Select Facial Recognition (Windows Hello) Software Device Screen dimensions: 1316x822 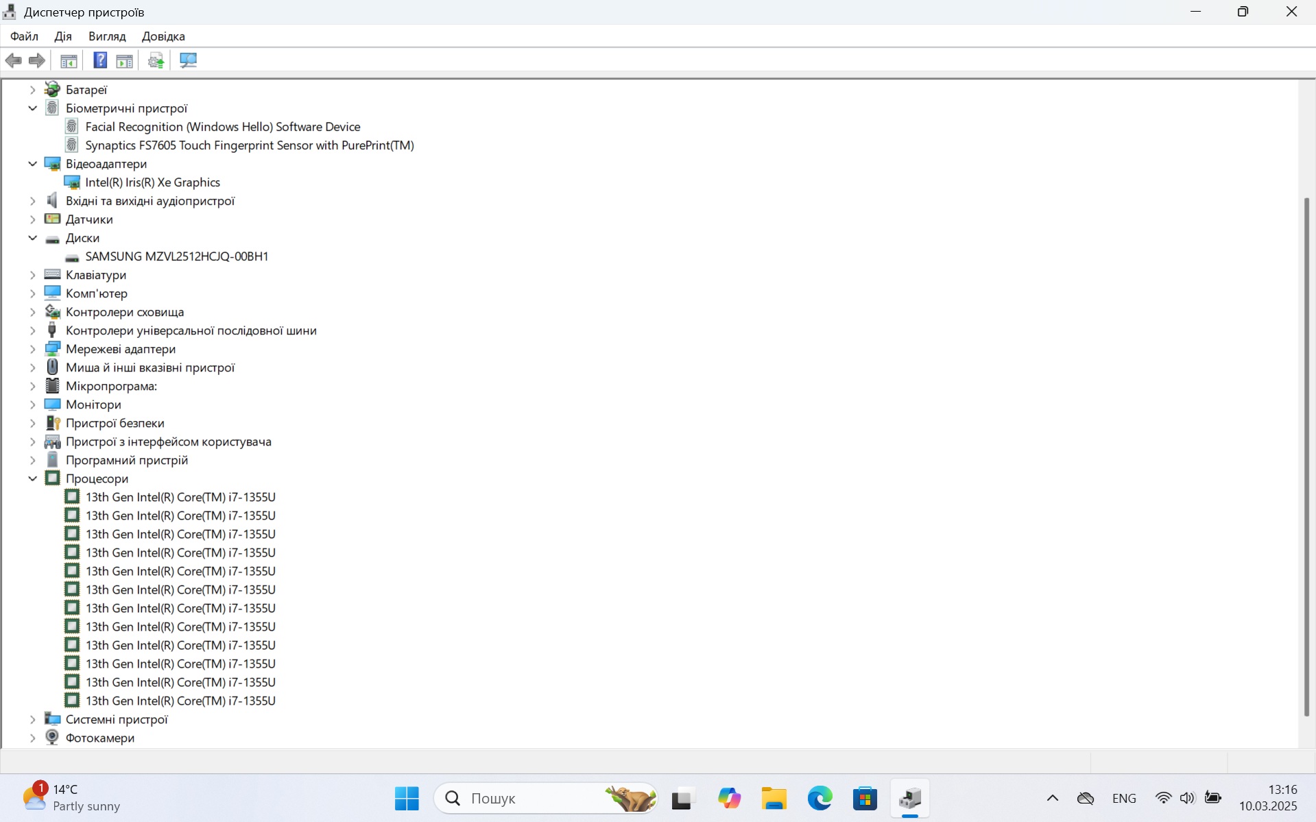click(223, 126)
